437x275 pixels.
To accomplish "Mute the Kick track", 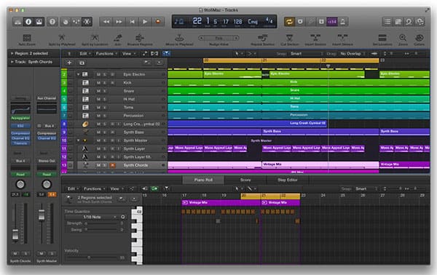I will [x=98, y=83].
